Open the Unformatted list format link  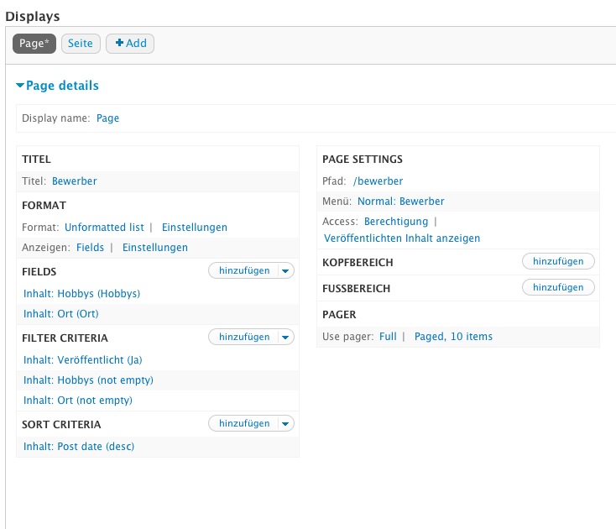pyautogui.click(x=104, y=228)
